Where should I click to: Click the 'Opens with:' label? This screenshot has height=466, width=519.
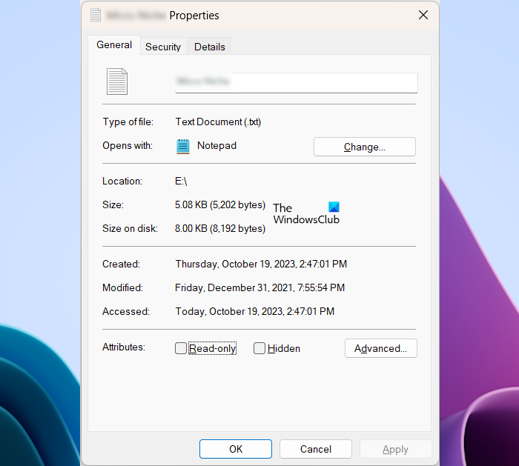pyautogui.click(x=128, y=145)
